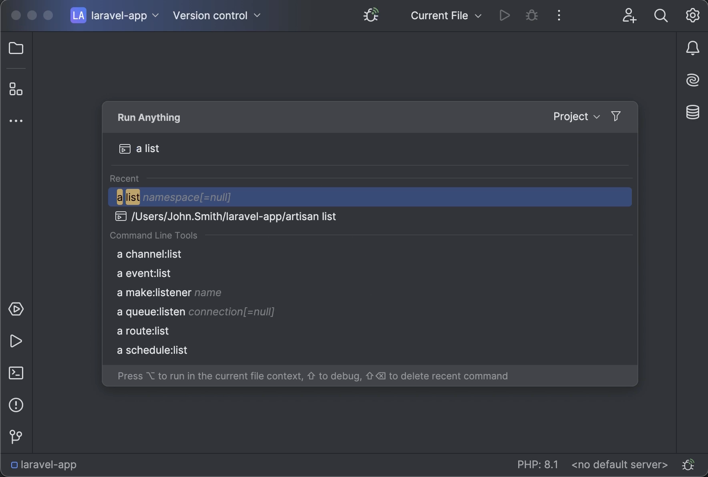Open the Run tool window
This screenshot has height=477, width=708.
tap(16, 341)
